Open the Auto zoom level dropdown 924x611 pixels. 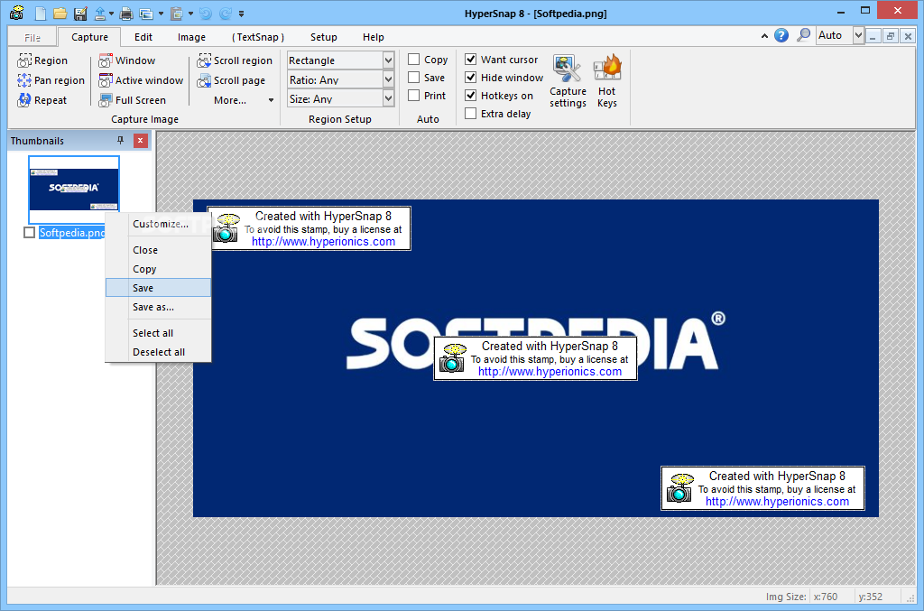859,35
